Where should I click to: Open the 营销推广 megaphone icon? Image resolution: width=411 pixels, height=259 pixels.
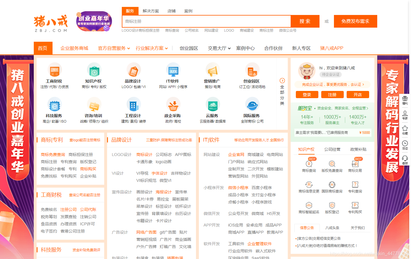[213, 70]
